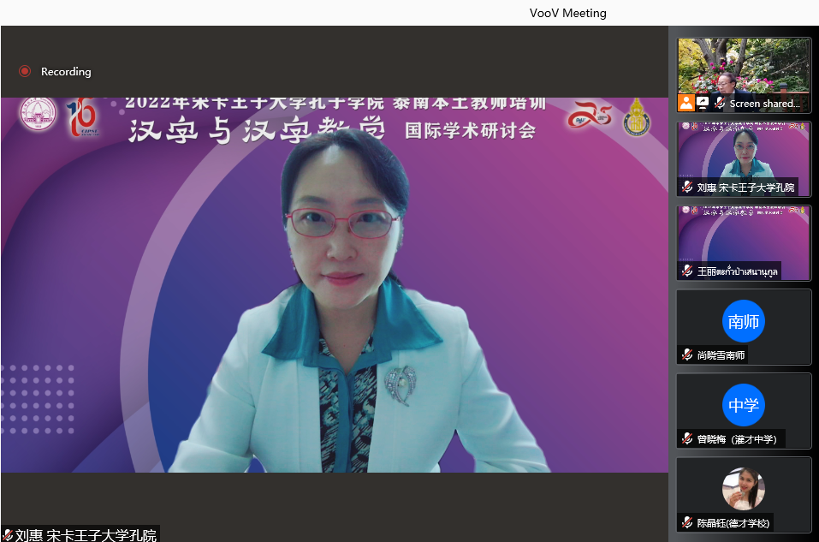Click the 刘惠 宋卡王子大学孔院 name in the sidebar
Screen dimensions: 819x542
click(x=745, y=188)
